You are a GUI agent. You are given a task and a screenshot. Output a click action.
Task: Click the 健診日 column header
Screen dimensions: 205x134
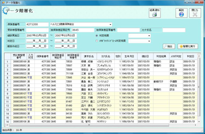coord(145,56)
